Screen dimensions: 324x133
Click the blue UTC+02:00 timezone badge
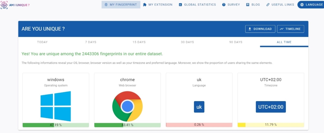point(271,107)
